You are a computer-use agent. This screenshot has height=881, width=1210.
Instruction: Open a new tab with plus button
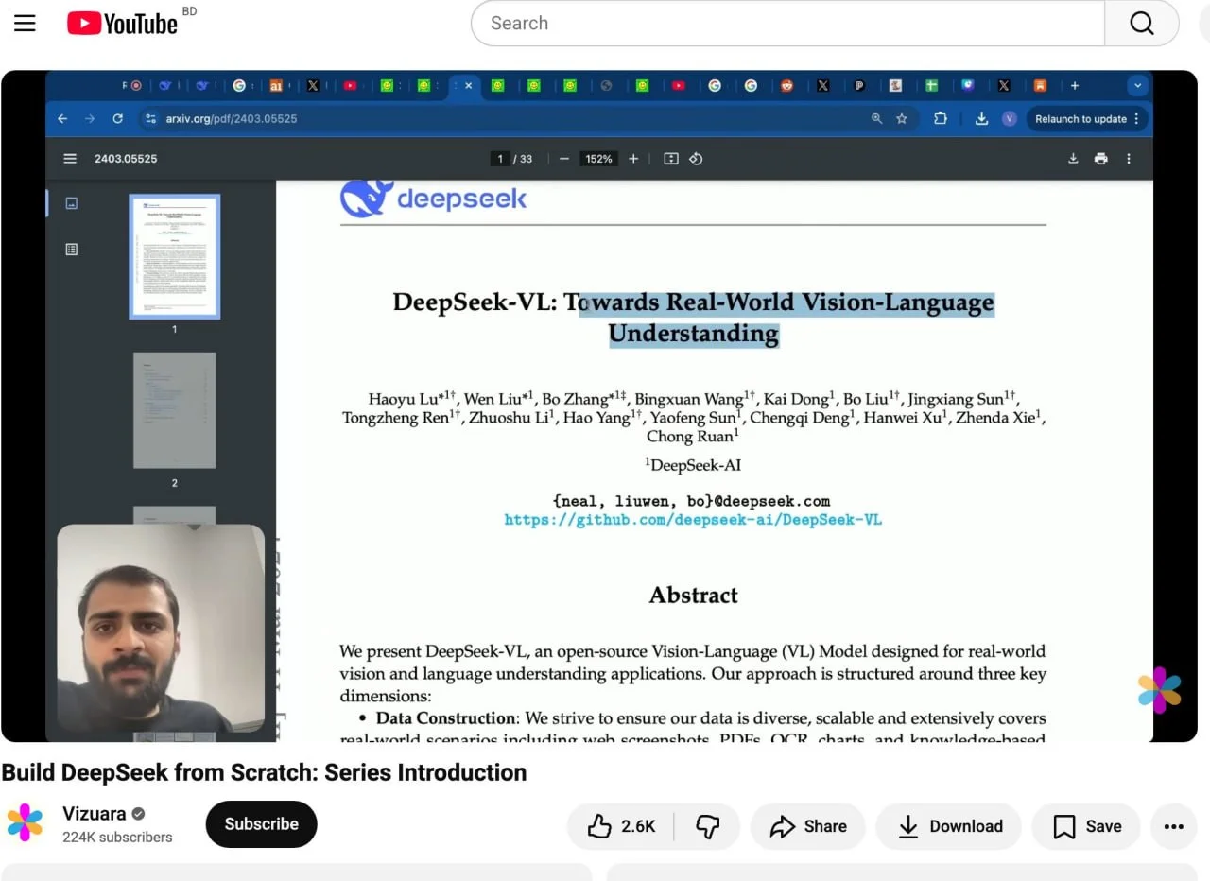pos(1074,86)
